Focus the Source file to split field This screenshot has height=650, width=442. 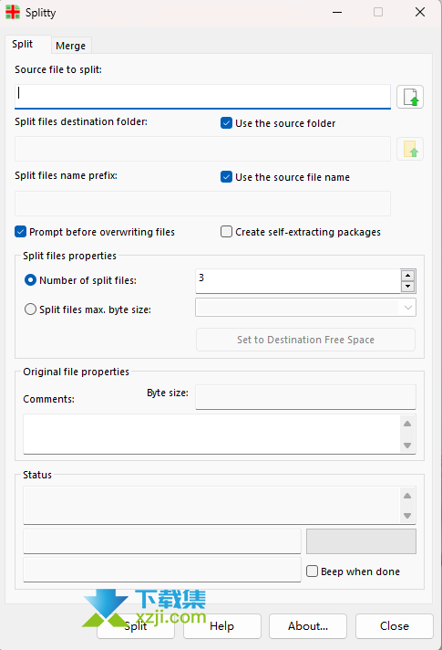click(202, 97)
